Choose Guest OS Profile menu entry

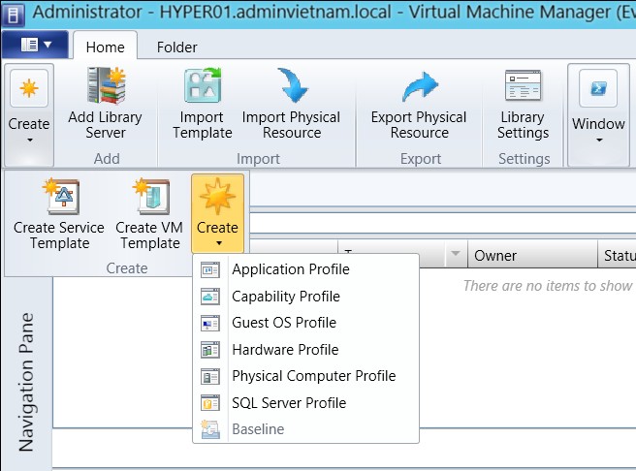[x=305, y=323]
